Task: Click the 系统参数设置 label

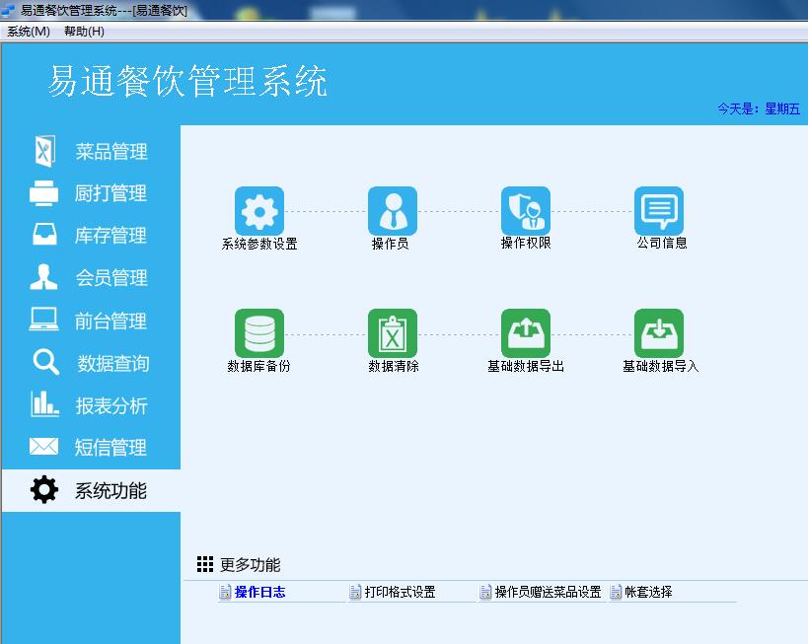Action: [259, 244]
